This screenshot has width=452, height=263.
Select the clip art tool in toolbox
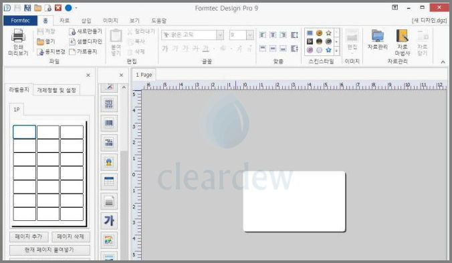point(109,162)
